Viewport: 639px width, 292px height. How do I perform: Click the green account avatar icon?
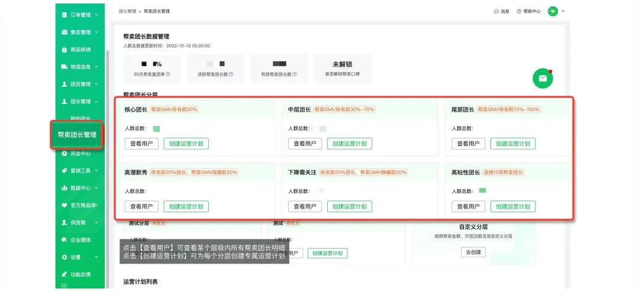[553, 11]
